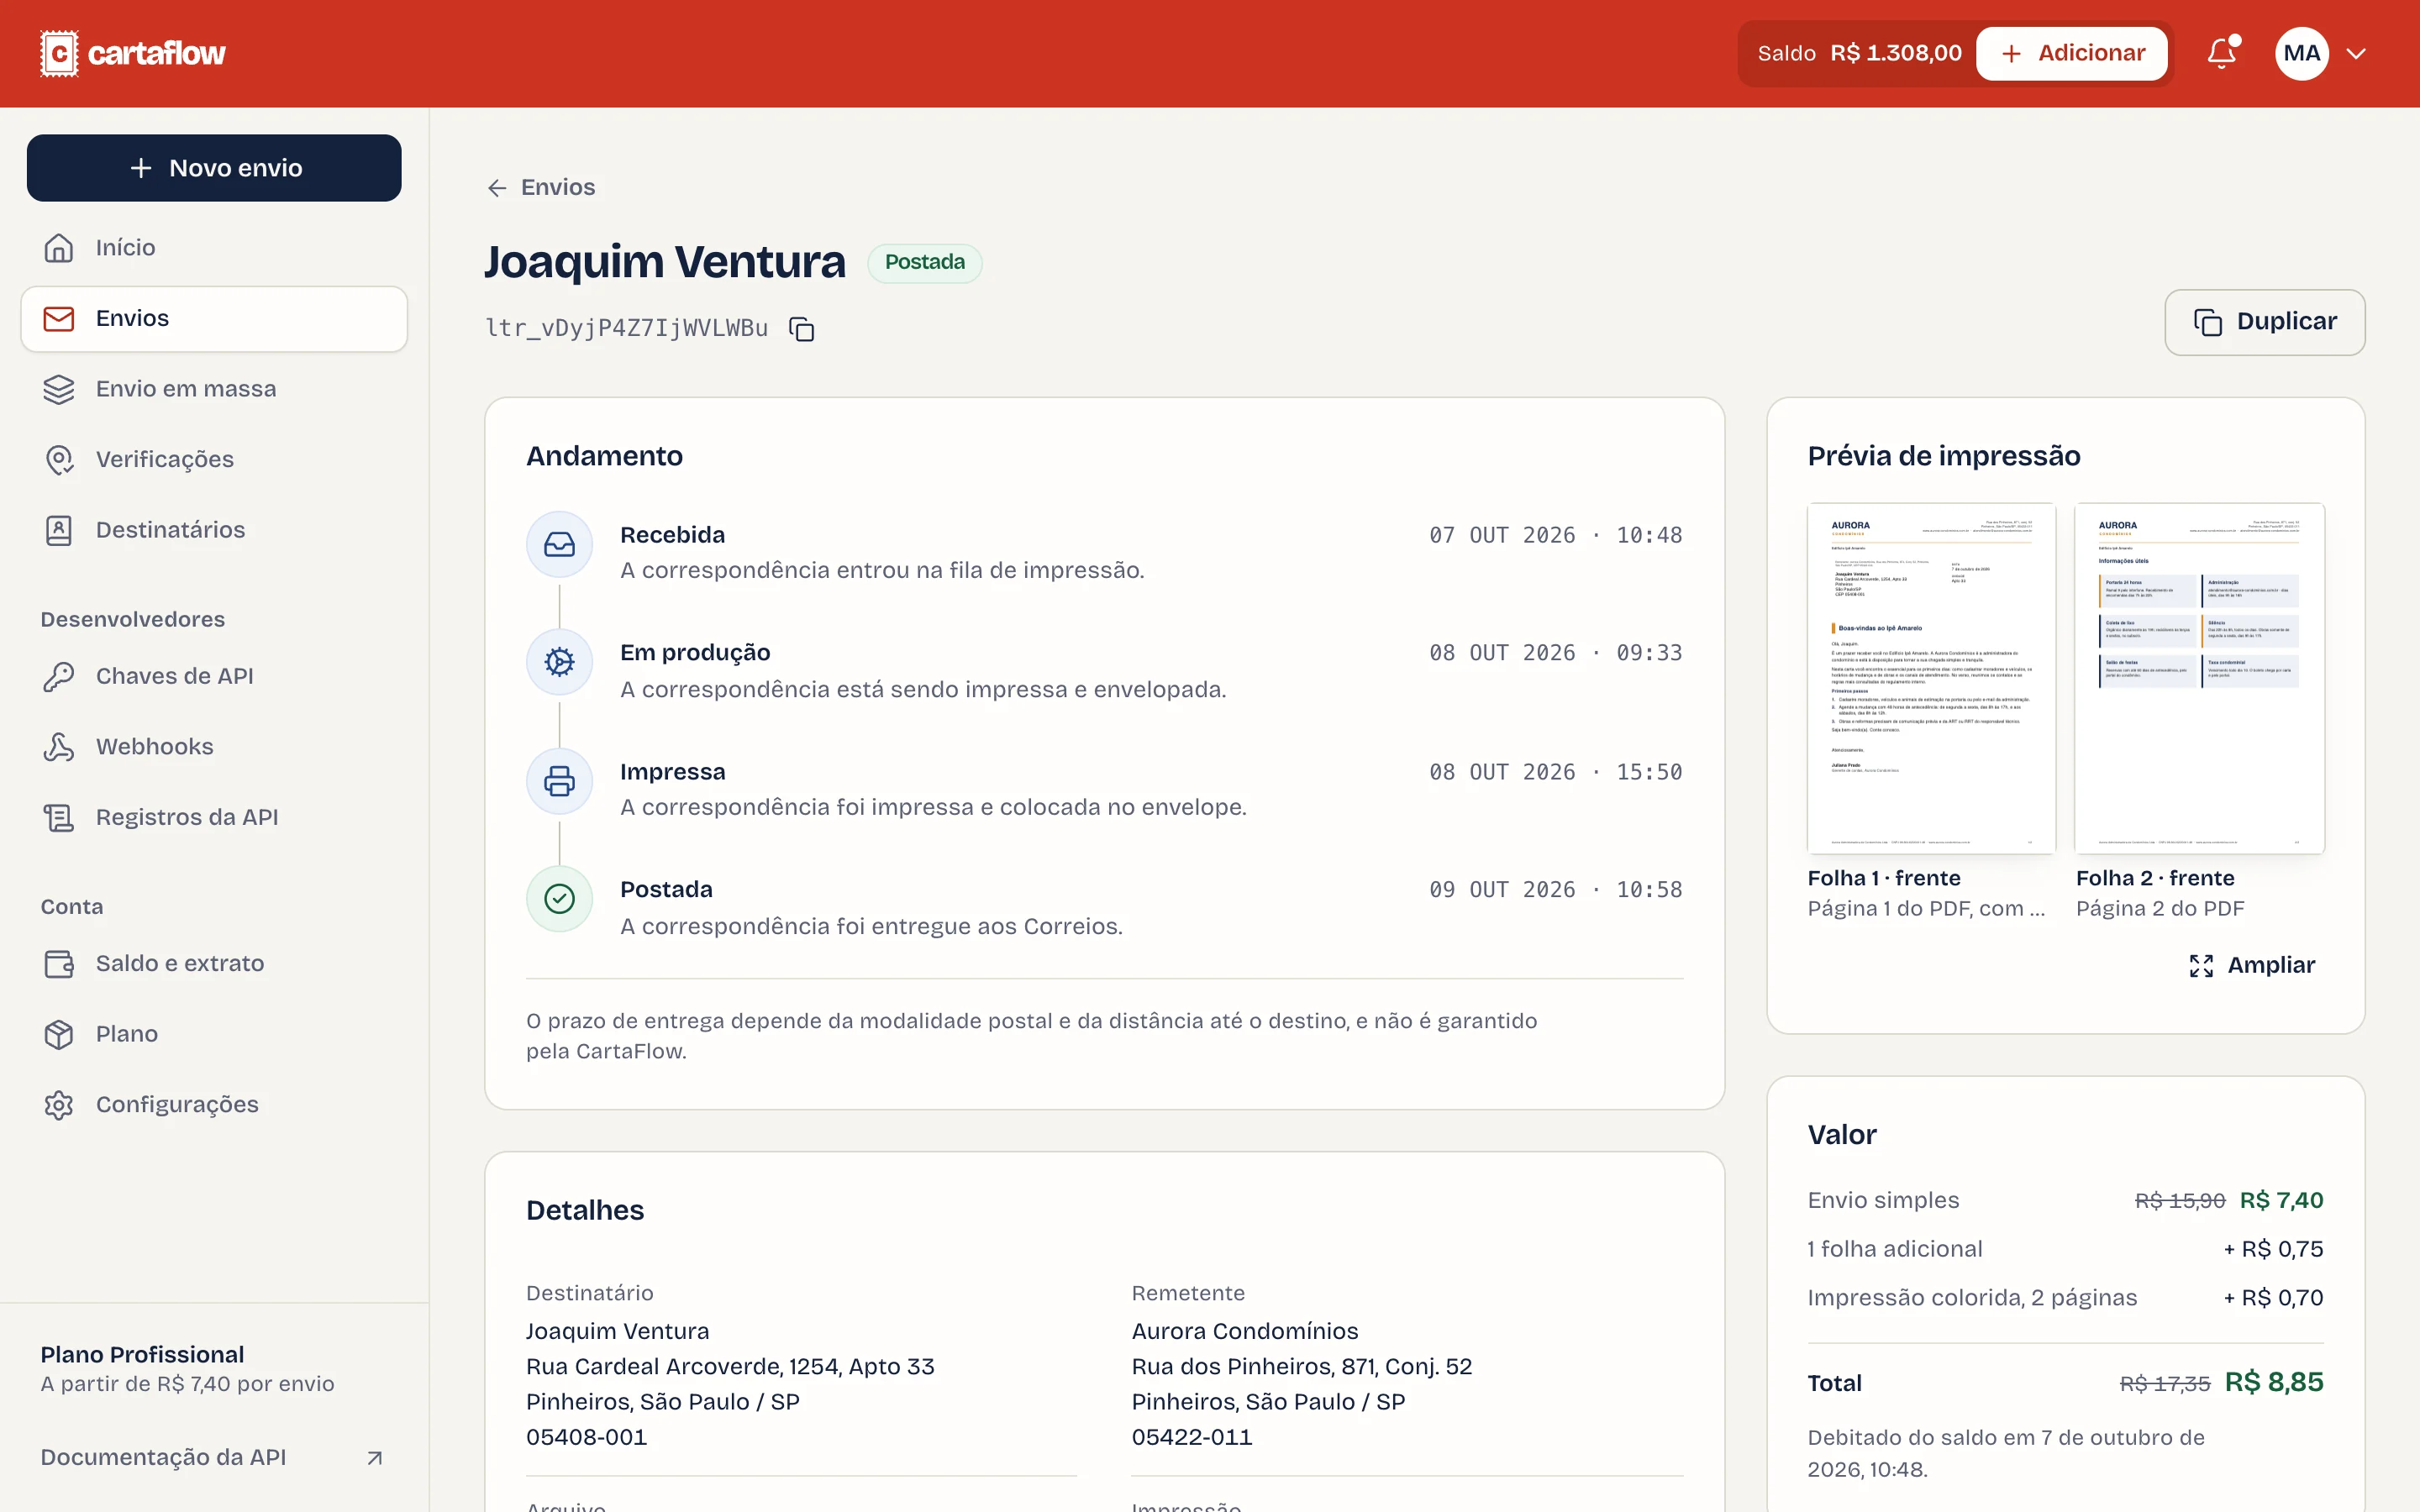
Task: Open external Documentação da API arrow
Action: click(x=375, y=1458)
